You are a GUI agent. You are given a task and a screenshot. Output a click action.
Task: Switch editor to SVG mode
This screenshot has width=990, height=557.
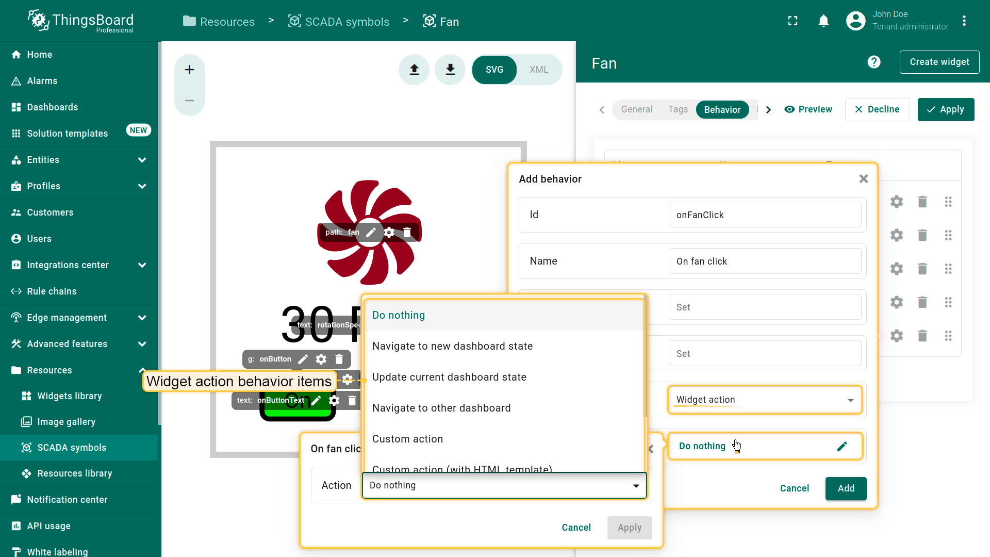[494, 70]
